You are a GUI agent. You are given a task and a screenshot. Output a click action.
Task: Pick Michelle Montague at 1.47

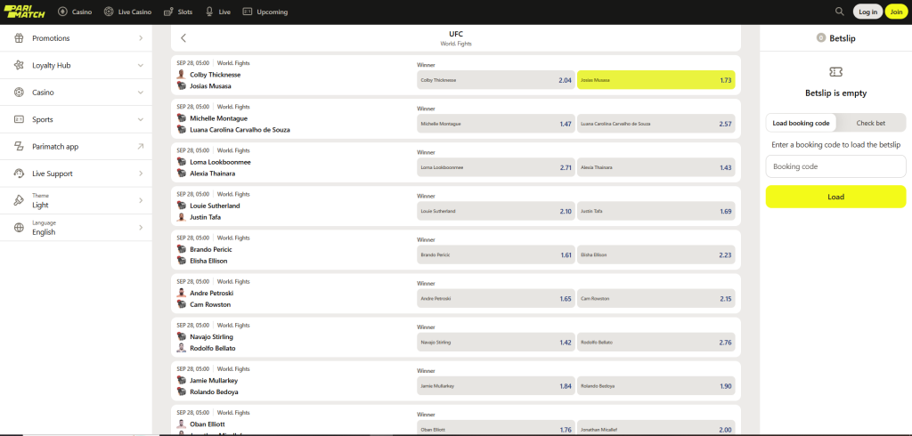click(x=494, y=124)
